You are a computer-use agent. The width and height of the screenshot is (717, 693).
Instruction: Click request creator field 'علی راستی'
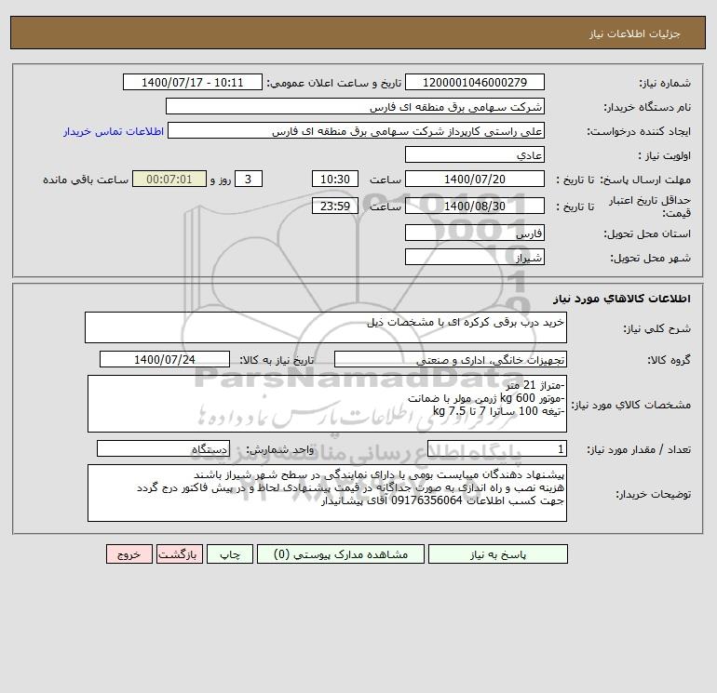pos(356,130)
